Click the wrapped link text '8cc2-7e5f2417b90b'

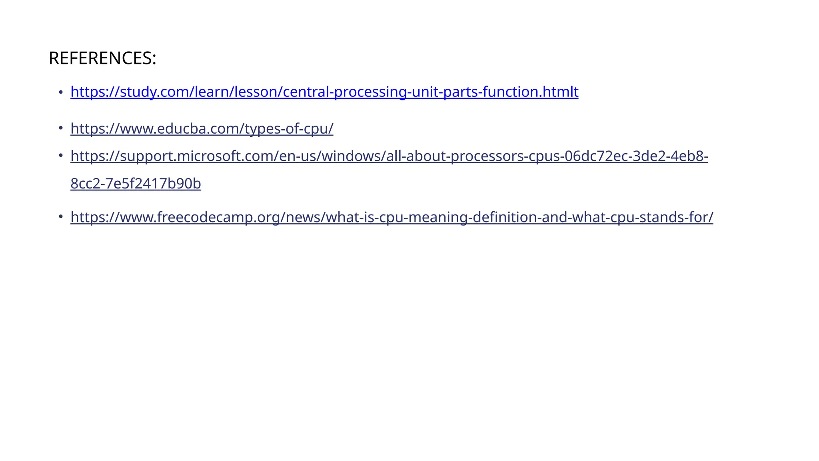tap(136, 184)
